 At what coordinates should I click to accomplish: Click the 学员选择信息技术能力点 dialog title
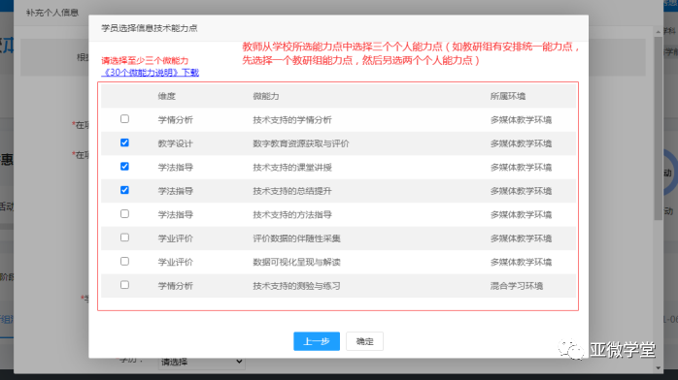pos(150,28)
